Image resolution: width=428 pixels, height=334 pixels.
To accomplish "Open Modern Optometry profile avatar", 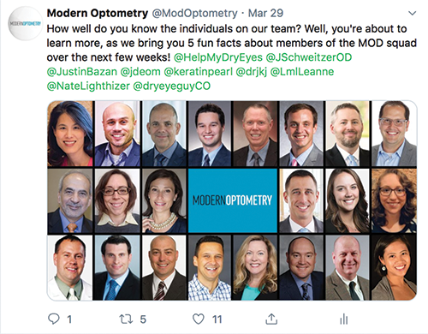I will click(25, 23).
